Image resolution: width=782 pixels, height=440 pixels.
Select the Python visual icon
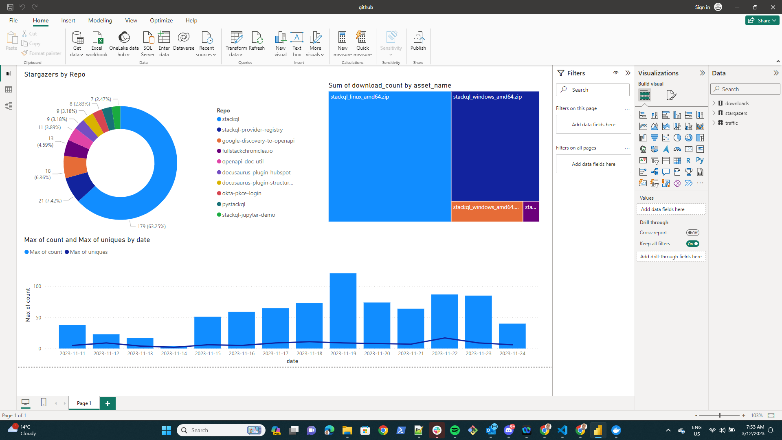point(700,161)
